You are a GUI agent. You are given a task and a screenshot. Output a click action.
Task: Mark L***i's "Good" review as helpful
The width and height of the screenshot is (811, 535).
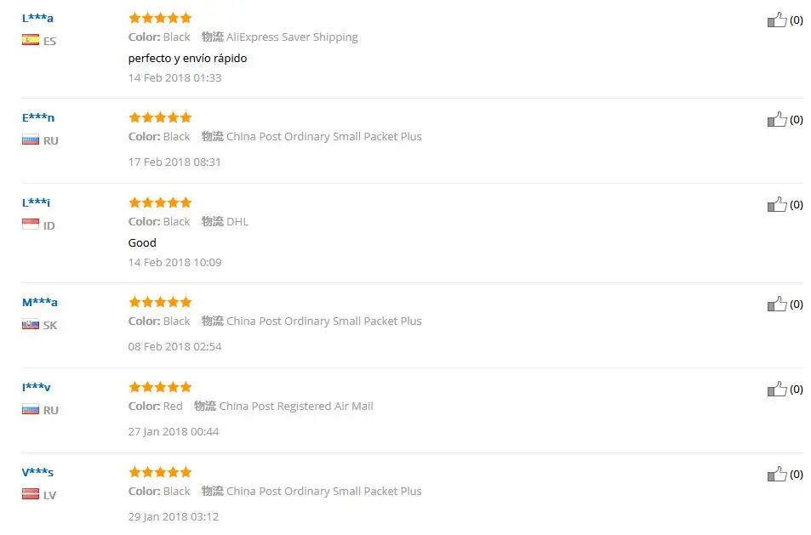[x=777, y=204]
